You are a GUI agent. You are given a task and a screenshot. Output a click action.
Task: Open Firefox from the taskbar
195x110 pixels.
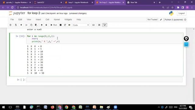(x=52, y=107)
